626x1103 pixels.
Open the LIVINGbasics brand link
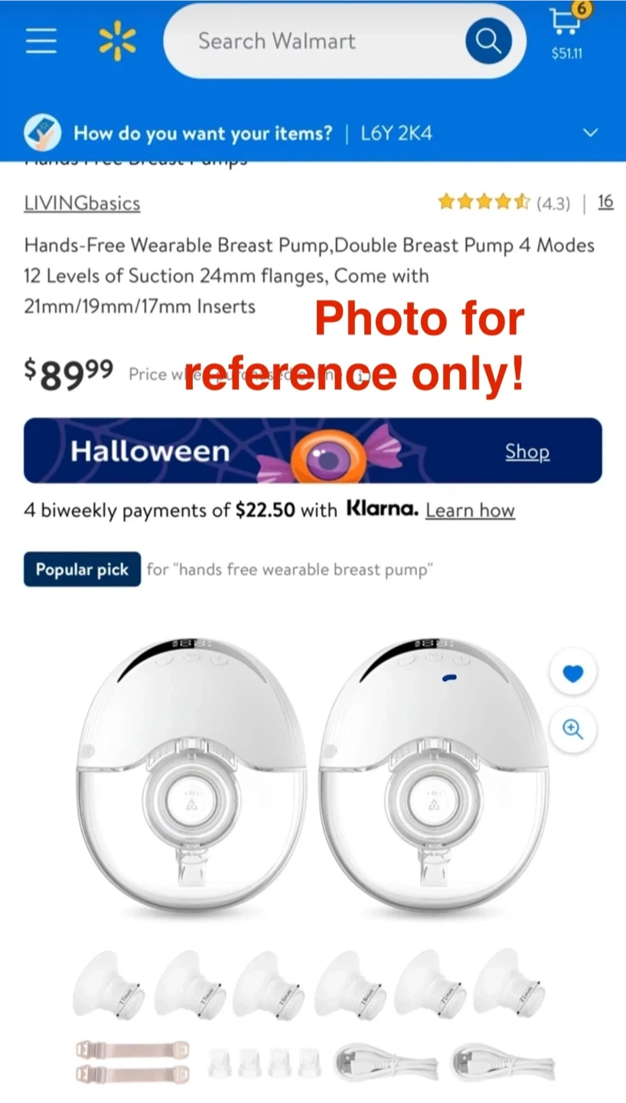tap(82, 203)
